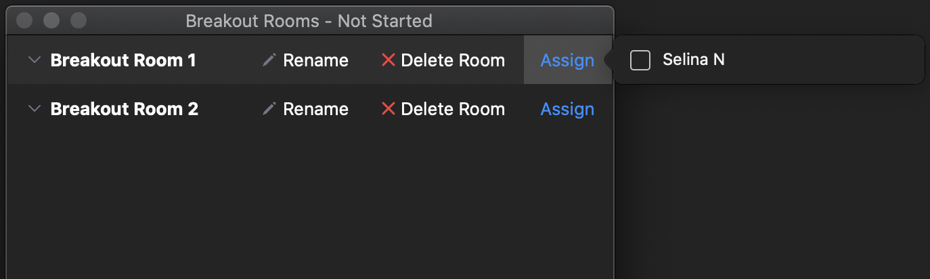
Task: Click the Rename label for Breakout Room 1
Action: [315, 60]
